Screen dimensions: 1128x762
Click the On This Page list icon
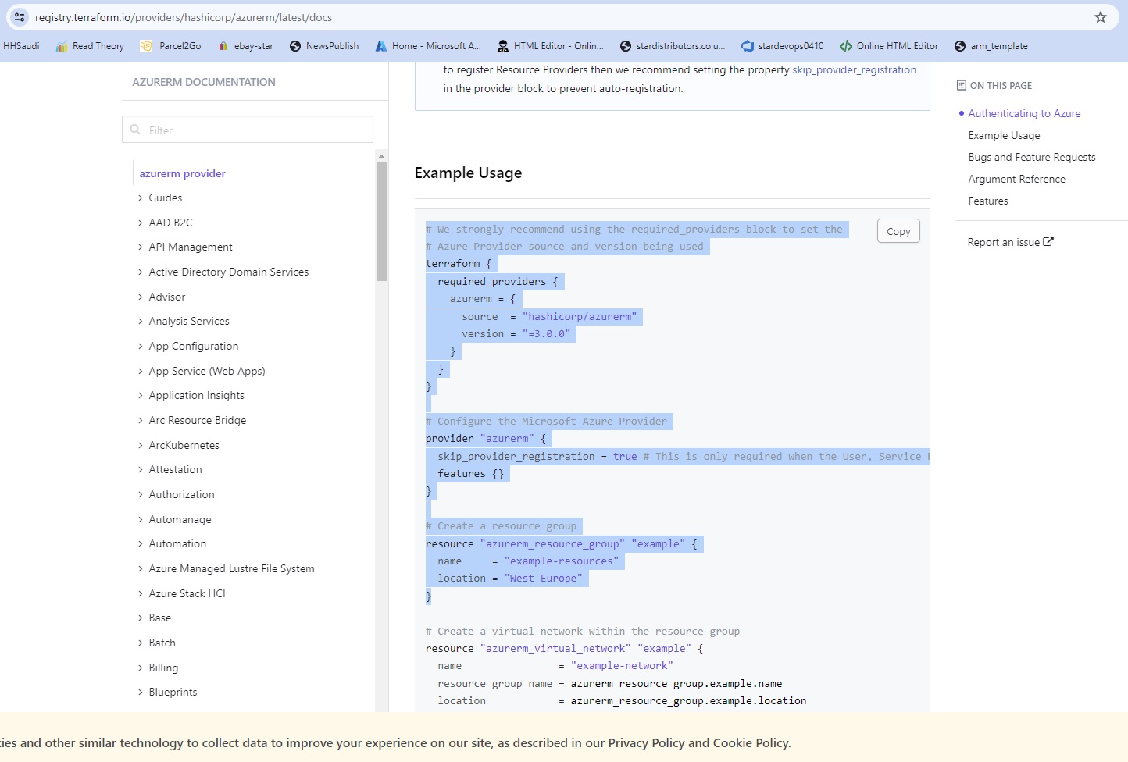pos(962,85)
